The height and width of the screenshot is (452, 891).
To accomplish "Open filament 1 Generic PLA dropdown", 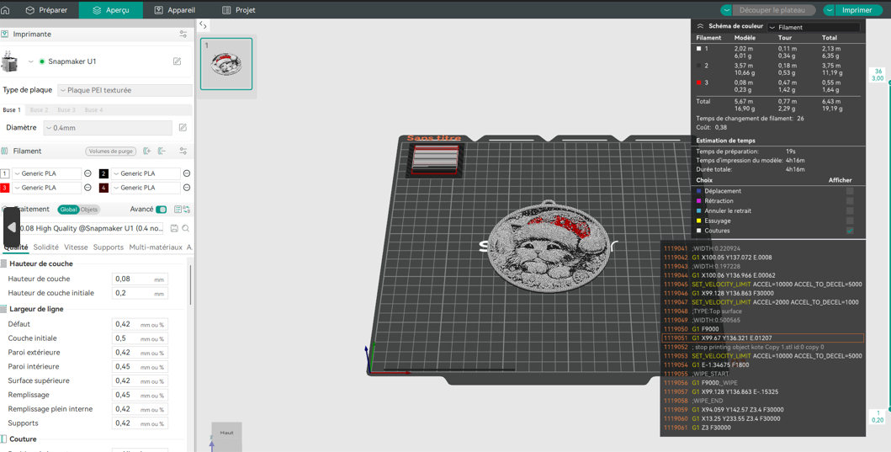I will [46, 173].
